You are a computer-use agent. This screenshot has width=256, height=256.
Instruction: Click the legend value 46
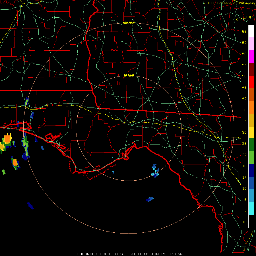click(244, 88)
